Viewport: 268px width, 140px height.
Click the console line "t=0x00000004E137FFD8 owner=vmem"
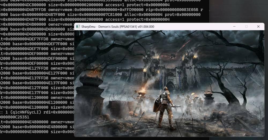[37, 78]
